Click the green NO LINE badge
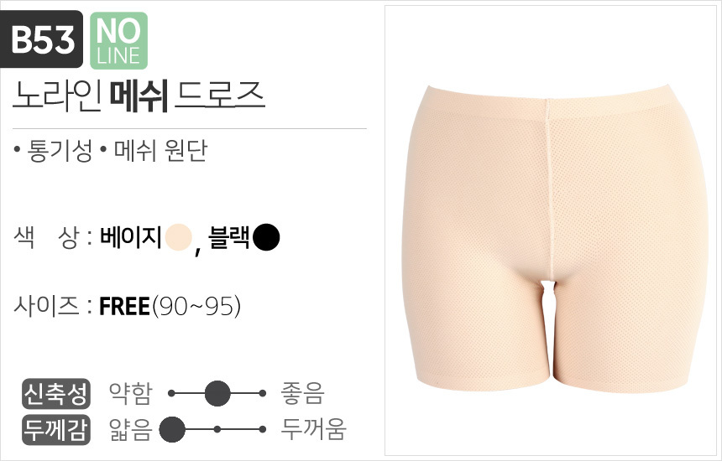Viewport: 722px width, 461px height. 118,41
